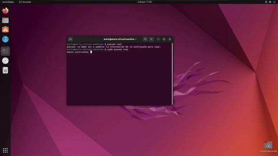
Task: Click the network status icon
Action: (x=266, y=2)
